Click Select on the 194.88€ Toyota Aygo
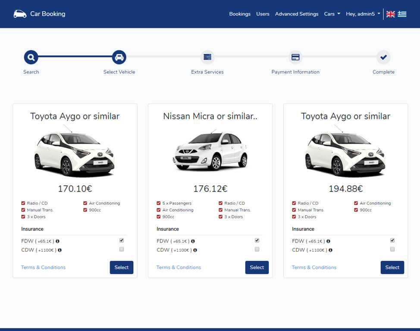This screenshot has height=331, width=420. pos(392,267)
